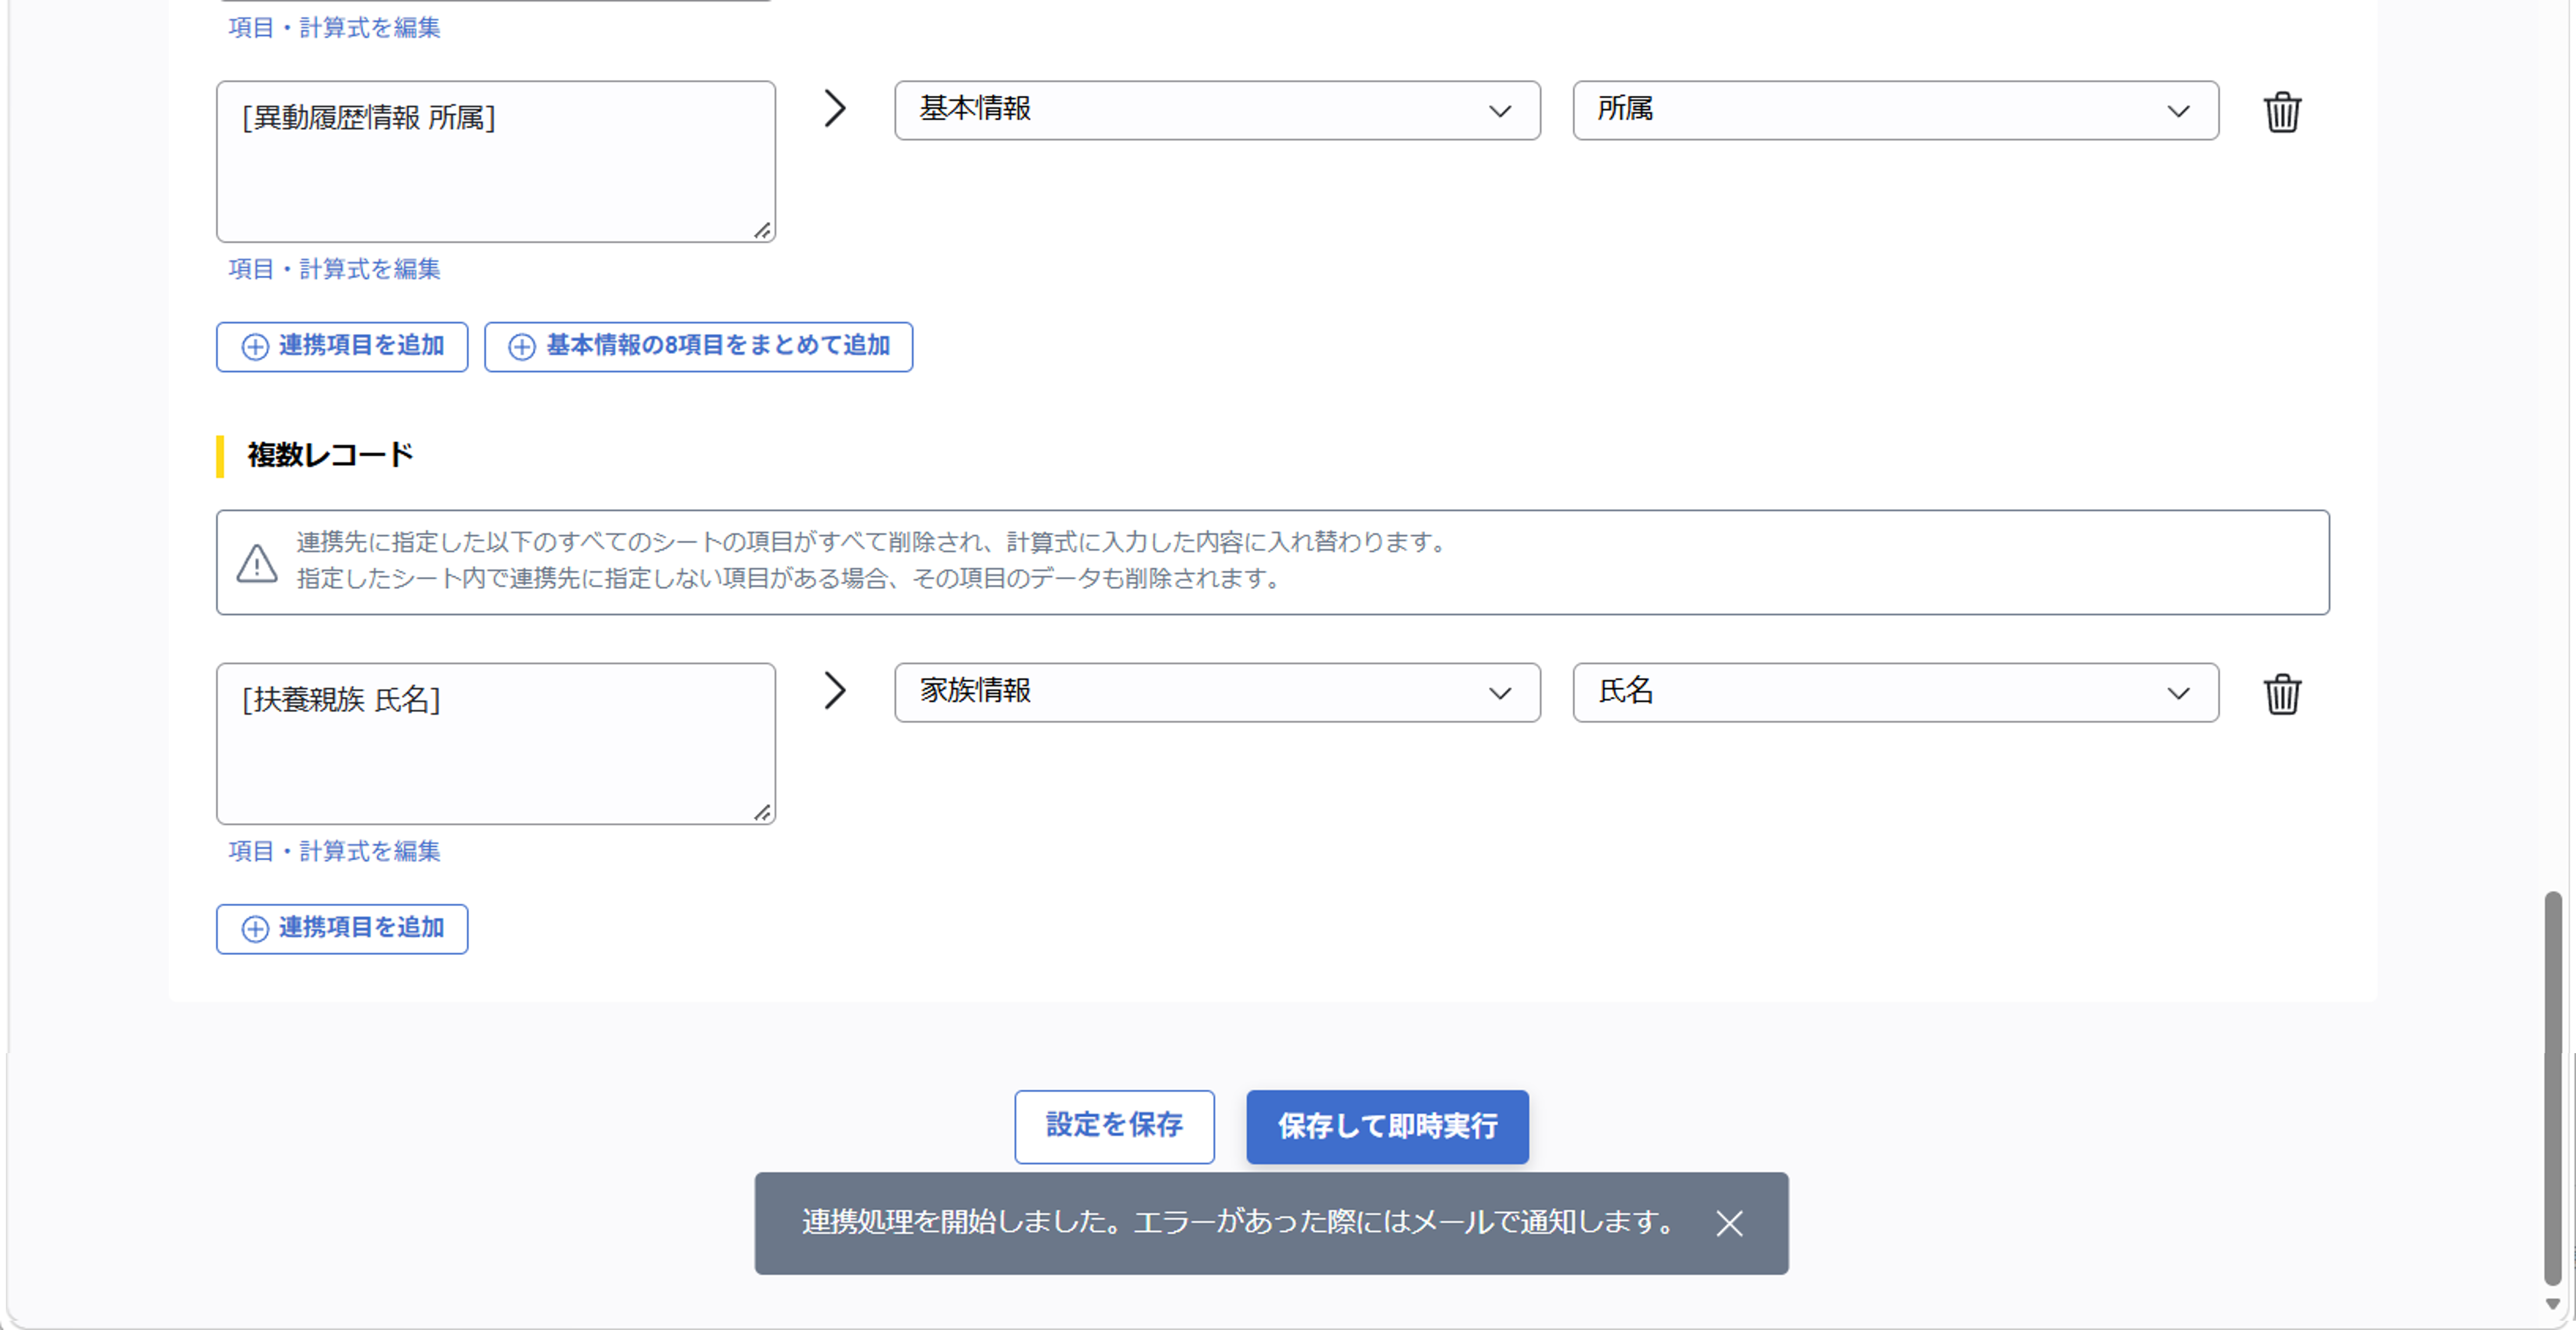This screenshot has height=1330, width=2576.
Task: Click 連携項目を追加 button under 扶養親族 row
Action: coord(342,928)
